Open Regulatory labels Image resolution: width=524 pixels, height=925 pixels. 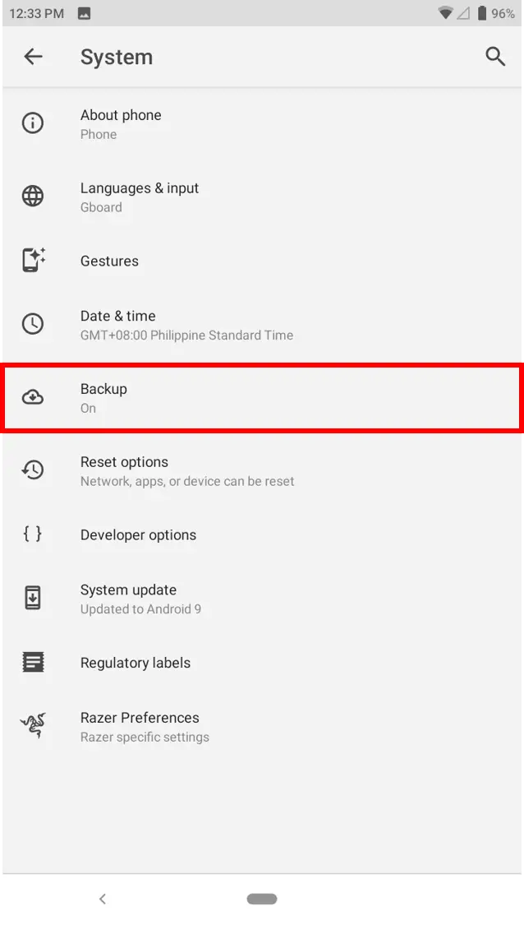(x=136, y=663)
